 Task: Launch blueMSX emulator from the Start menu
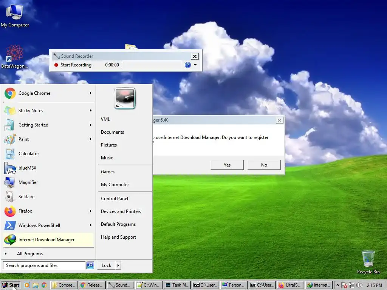click(x=49, y=168)
